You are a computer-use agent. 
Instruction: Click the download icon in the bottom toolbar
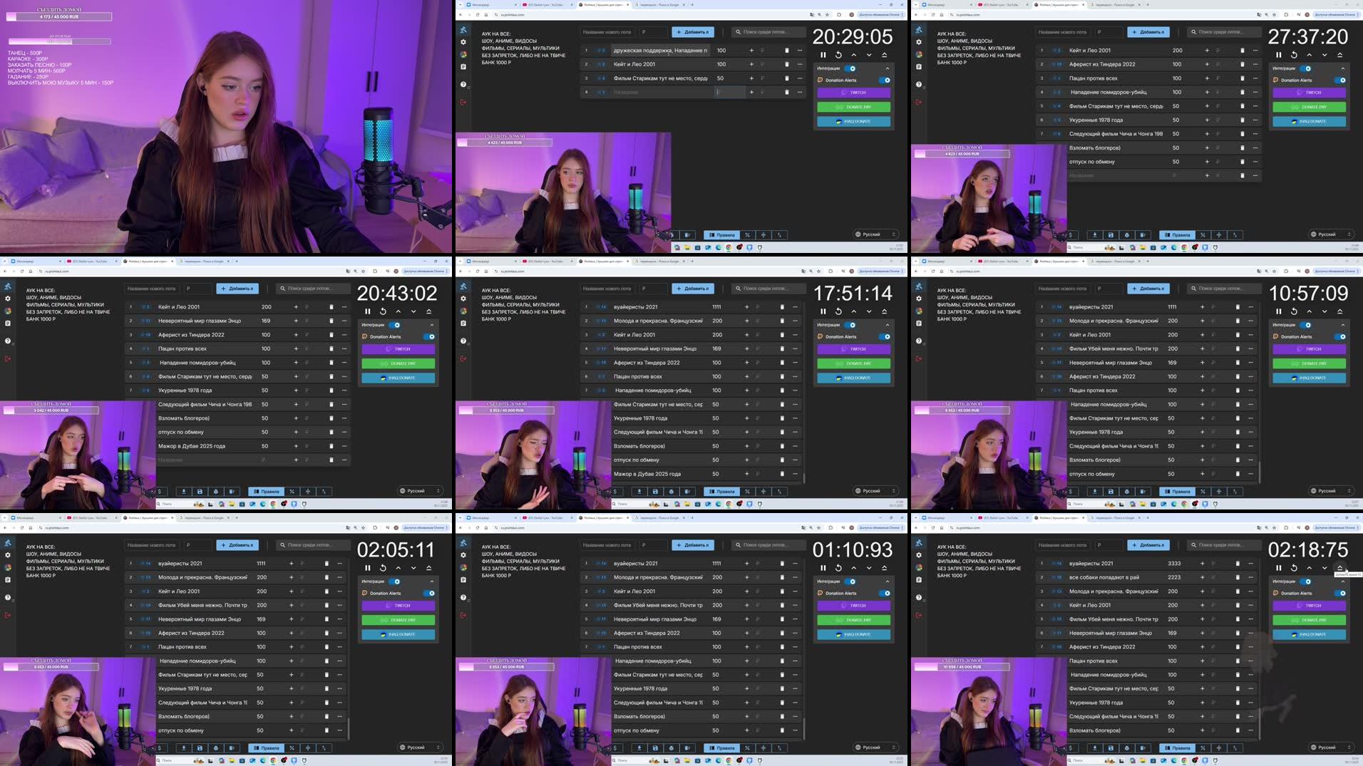click(184, 491)
